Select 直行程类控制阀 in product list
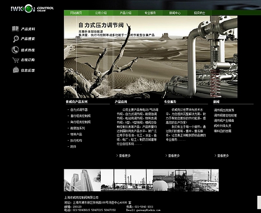This screenshot has width=261, height=213. [x=80, y=116]
